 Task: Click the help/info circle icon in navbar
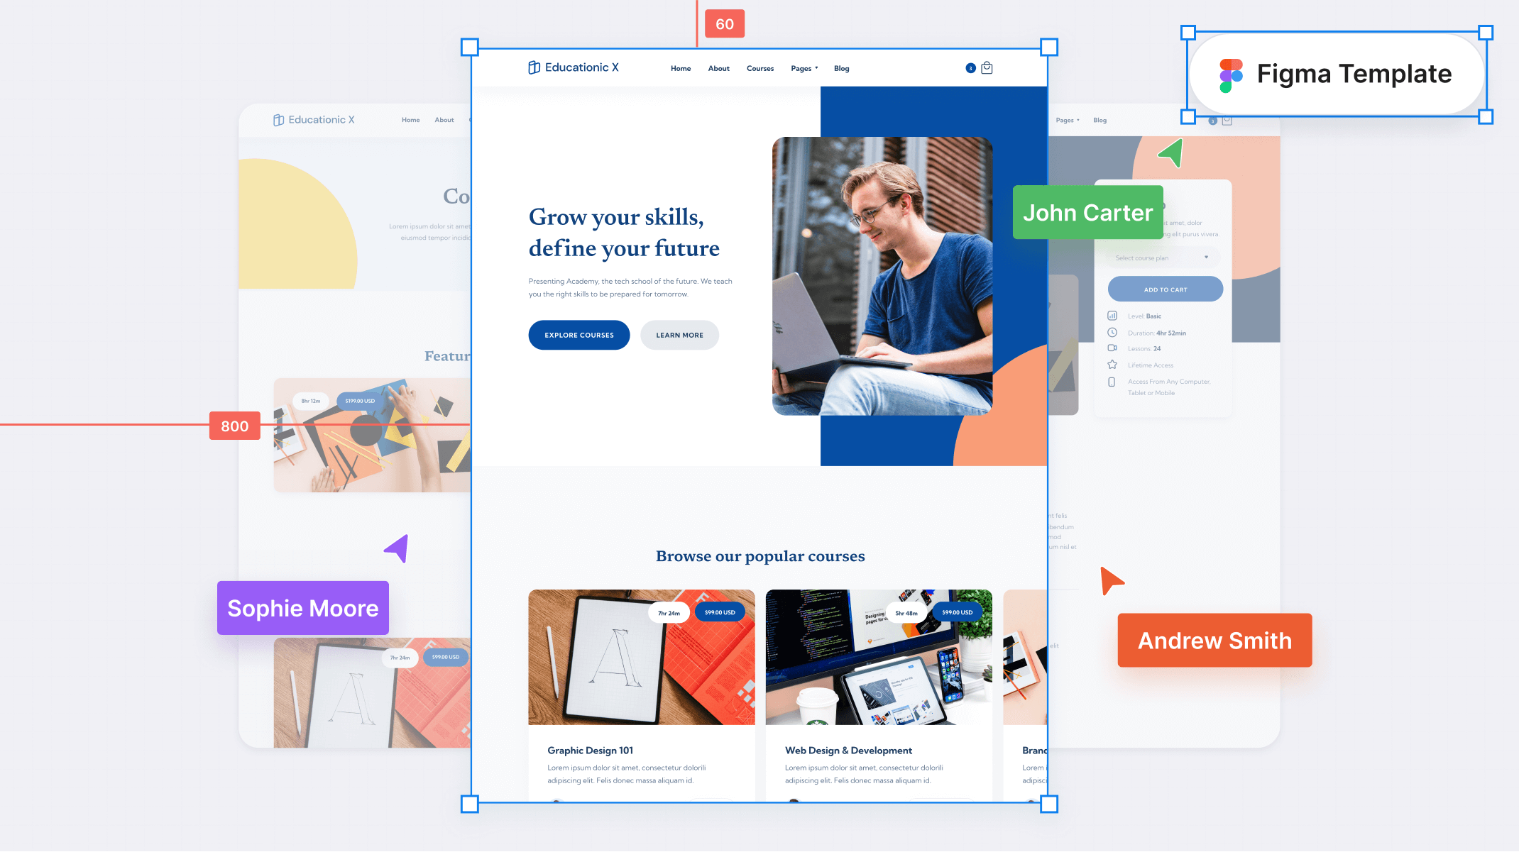pyautogui.click(x=970, y=68)
